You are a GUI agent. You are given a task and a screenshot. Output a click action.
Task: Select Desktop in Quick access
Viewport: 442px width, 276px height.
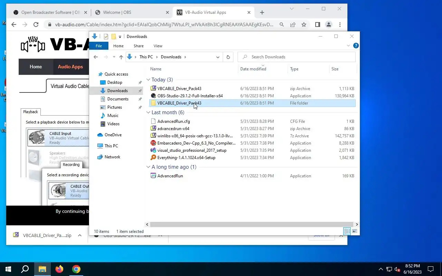click(x=115, y=82)
